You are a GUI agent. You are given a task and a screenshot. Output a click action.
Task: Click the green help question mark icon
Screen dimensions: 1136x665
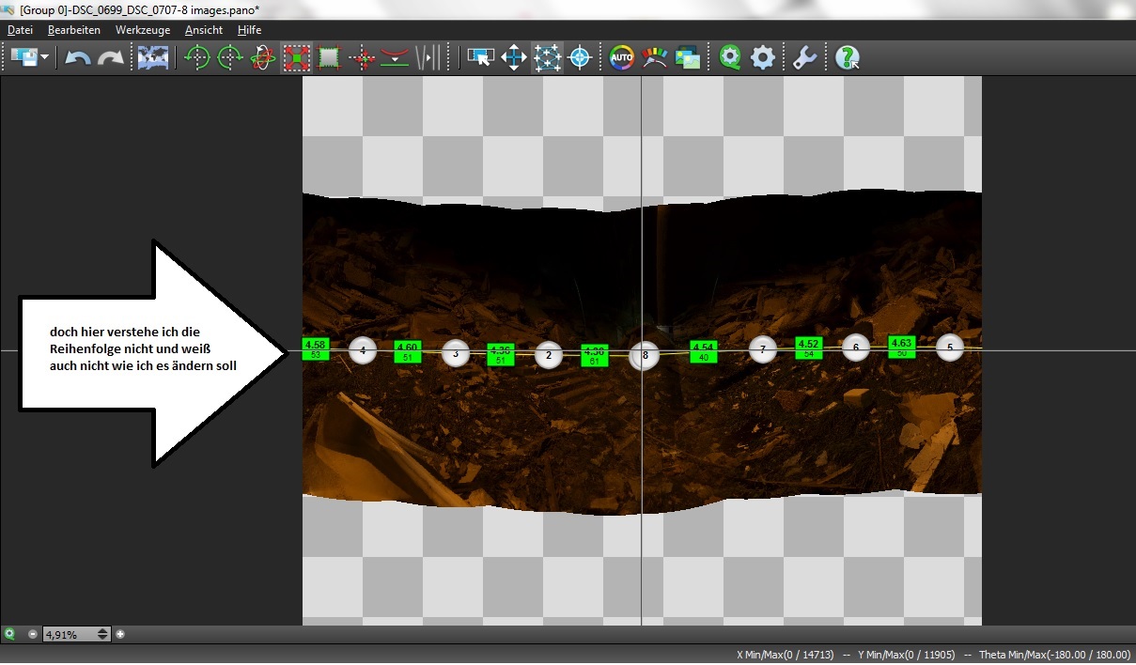coord(848,58)
